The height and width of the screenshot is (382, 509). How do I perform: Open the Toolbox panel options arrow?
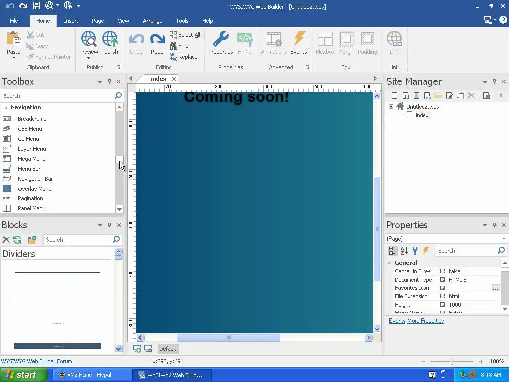100,82
